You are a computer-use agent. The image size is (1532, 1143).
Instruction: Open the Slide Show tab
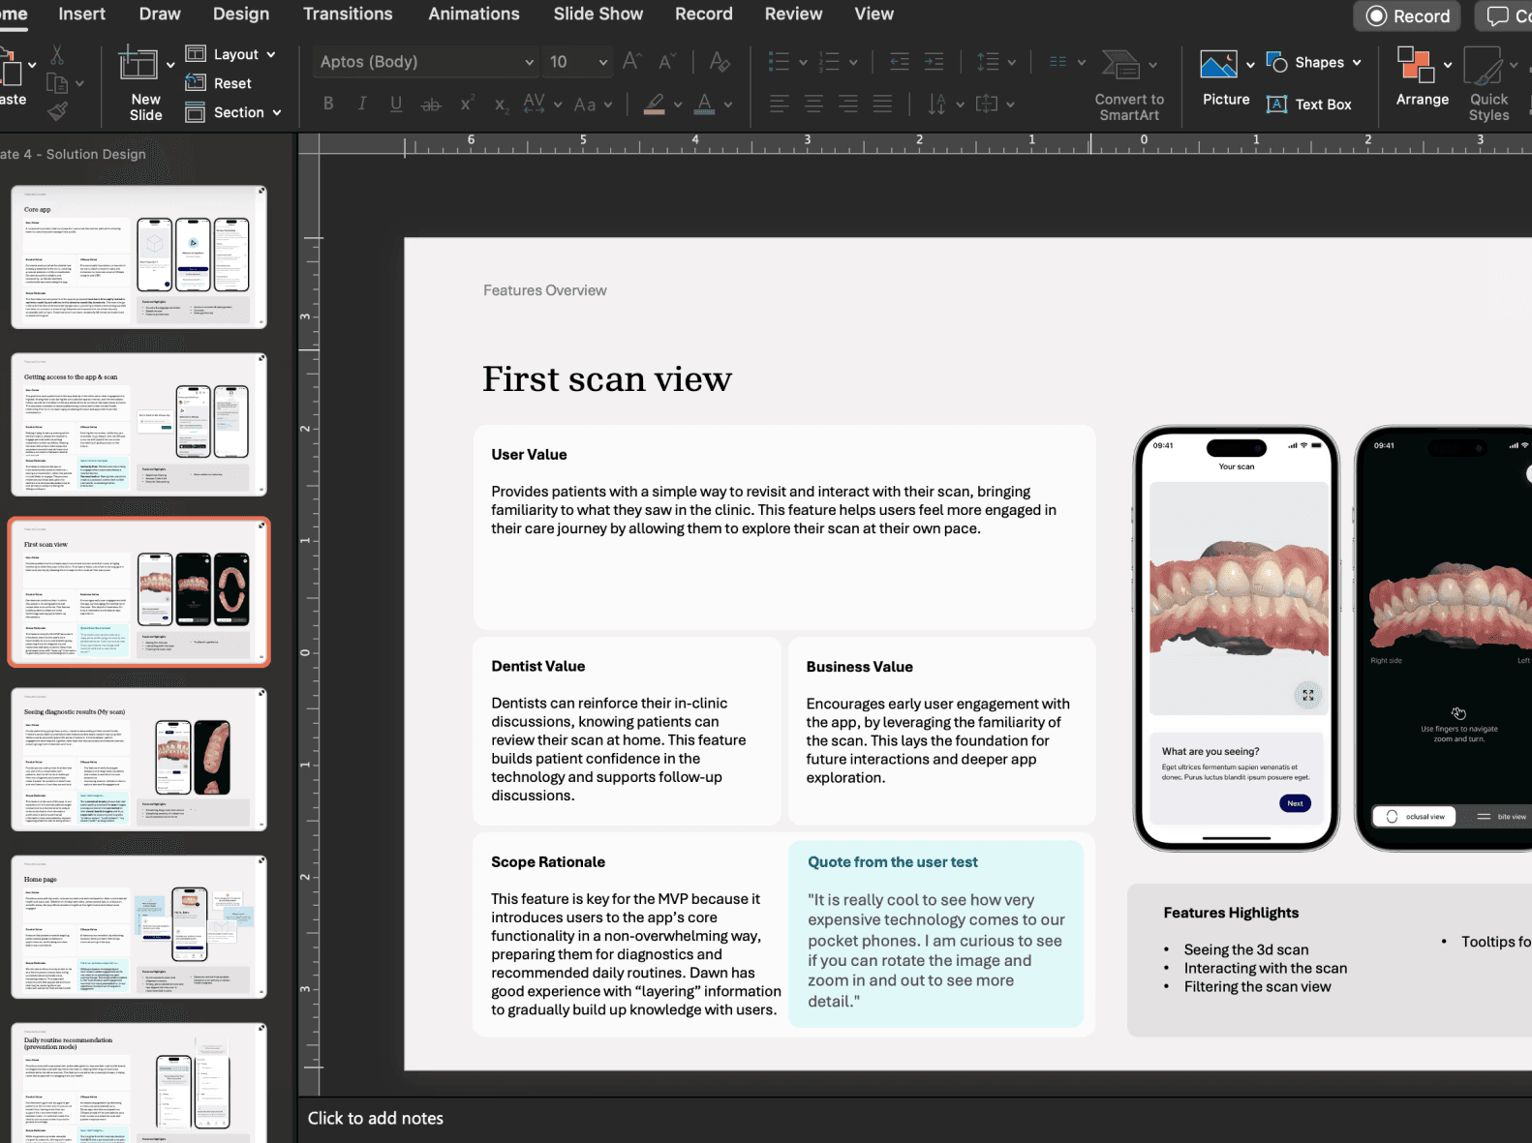click(x=597, y=15)
